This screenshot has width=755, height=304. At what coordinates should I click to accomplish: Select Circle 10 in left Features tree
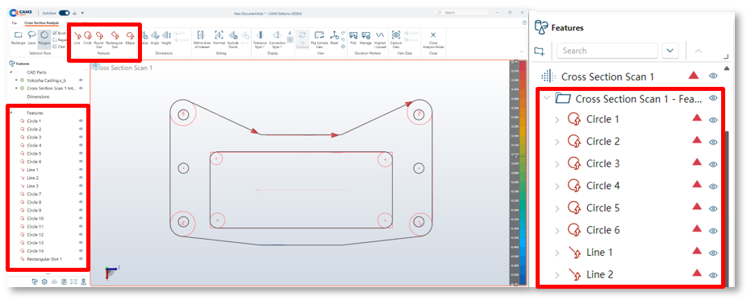pyautogui.click(x=35, y=219)
